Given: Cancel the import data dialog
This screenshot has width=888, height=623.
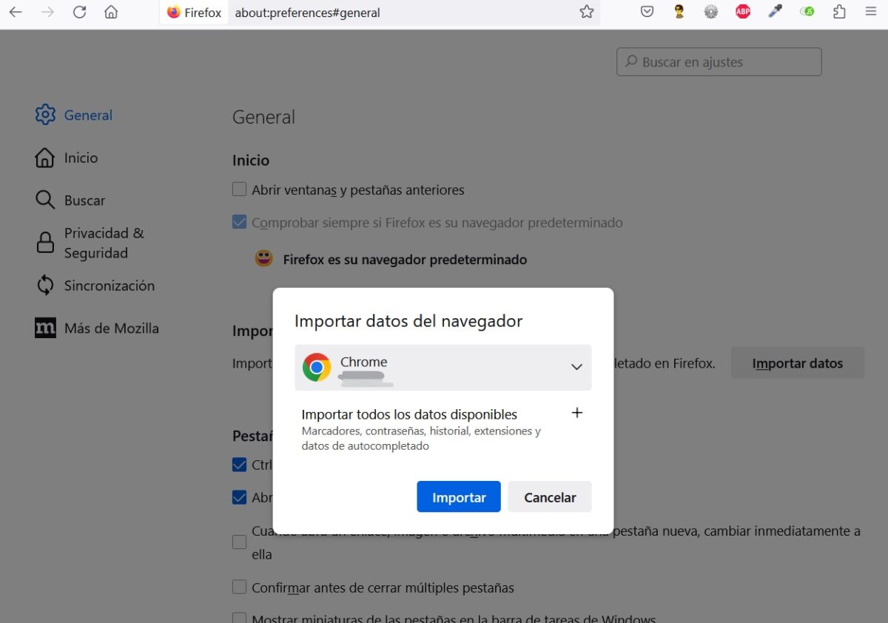Looking at the screenshot, I should tap(550, 496).
